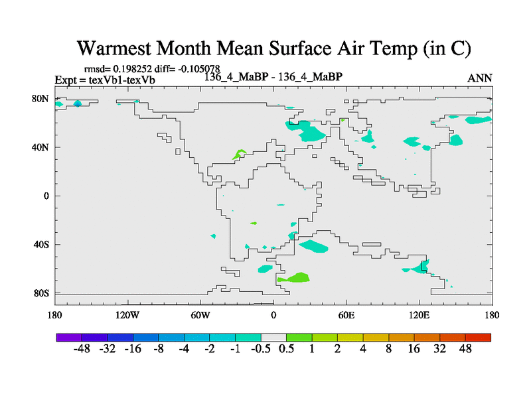Click the '136_4_MaBP - 136_4_MaBP' subtitle
Image resolution: width=531 pixels, height=398 pixels.
pyautogui.click(x=273, y=76)
